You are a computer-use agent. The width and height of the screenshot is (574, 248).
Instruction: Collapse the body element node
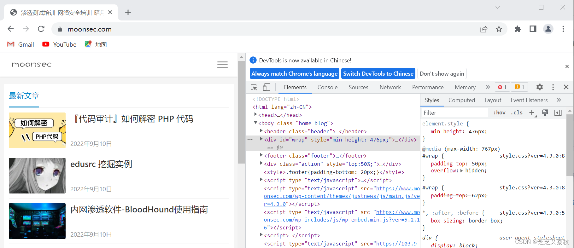point(255,123)
